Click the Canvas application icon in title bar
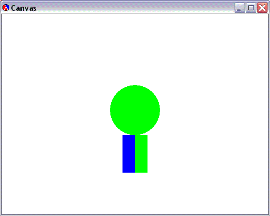The height and width of the screenshot is (216, 270). [x=6, y=8]
